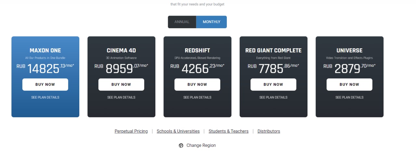Click Buy Now for Red Giant Complete
This screenshot has width=416, height=152.
click(x=273, y=85)
